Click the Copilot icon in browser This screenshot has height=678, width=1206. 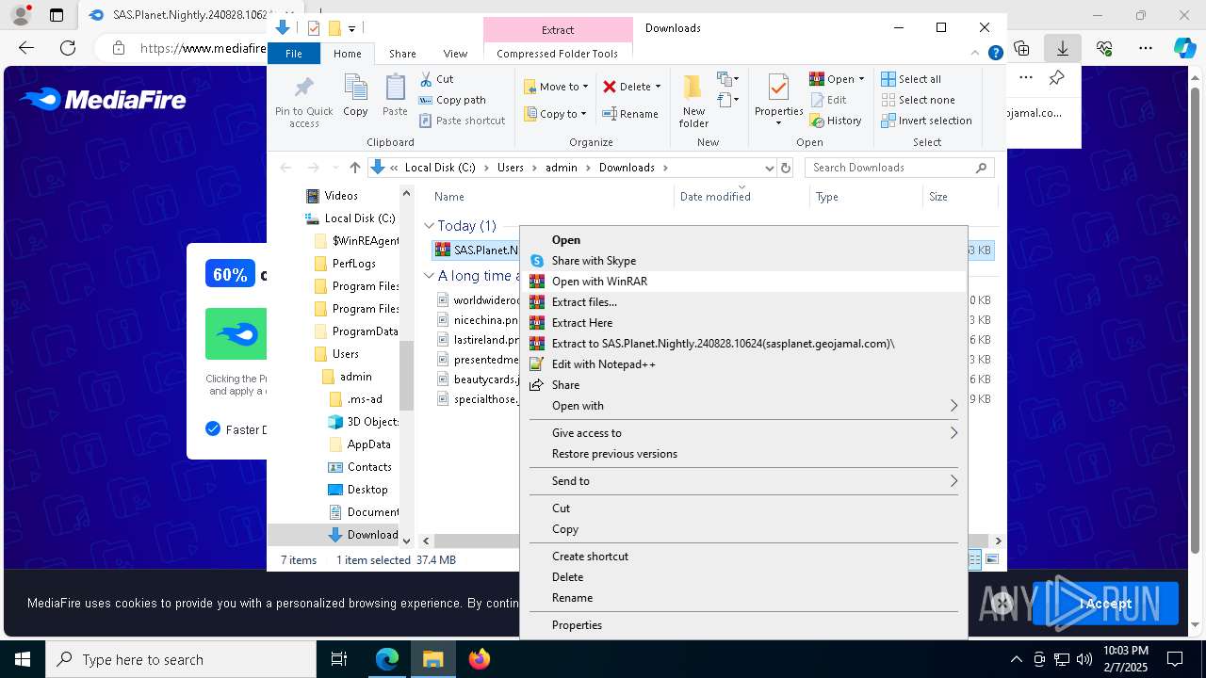1184,48
